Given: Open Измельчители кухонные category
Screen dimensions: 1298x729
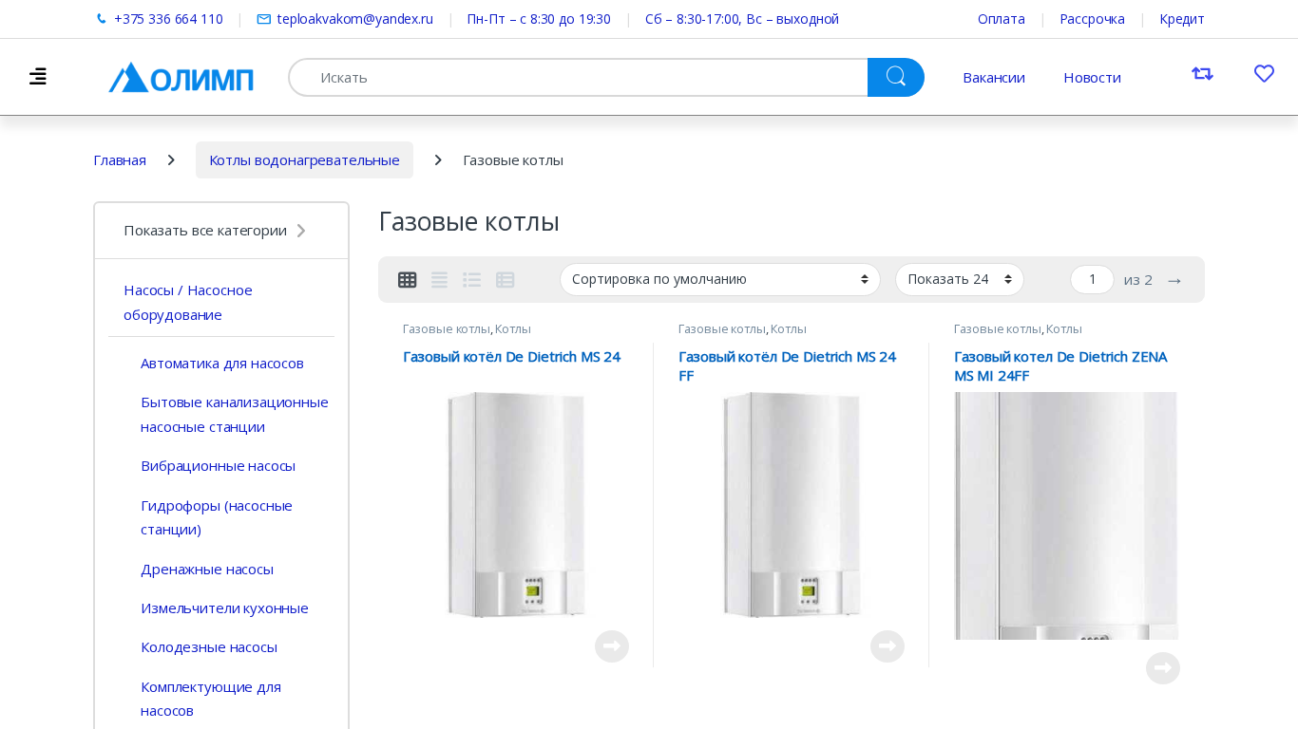Looking at the screenshot, I should tap(224, 608).
